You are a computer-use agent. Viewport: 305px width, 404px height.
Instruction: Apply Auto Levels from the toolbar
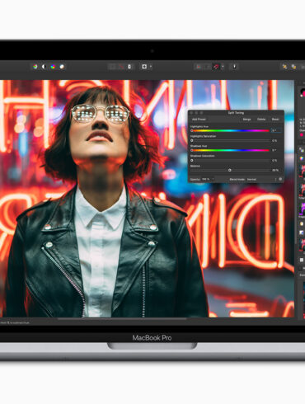coord(35,67)
